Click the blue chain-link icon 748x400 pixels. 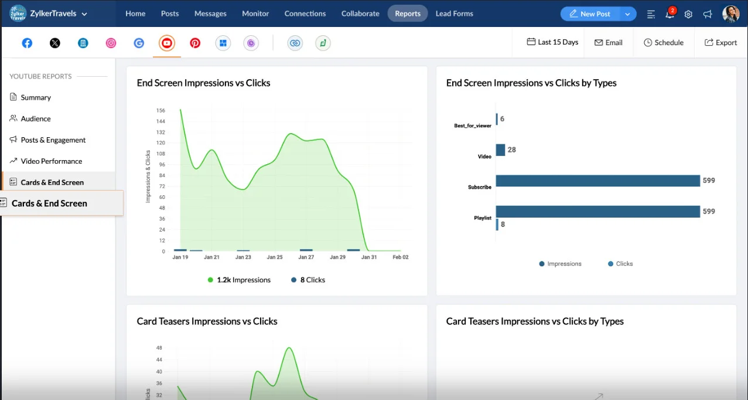coord(295,43)
